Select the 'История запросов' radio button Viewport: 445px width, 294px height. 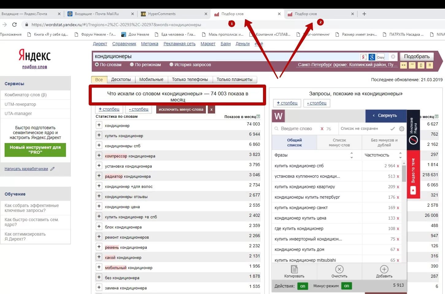pyautogui.click(x=172, y=65)
